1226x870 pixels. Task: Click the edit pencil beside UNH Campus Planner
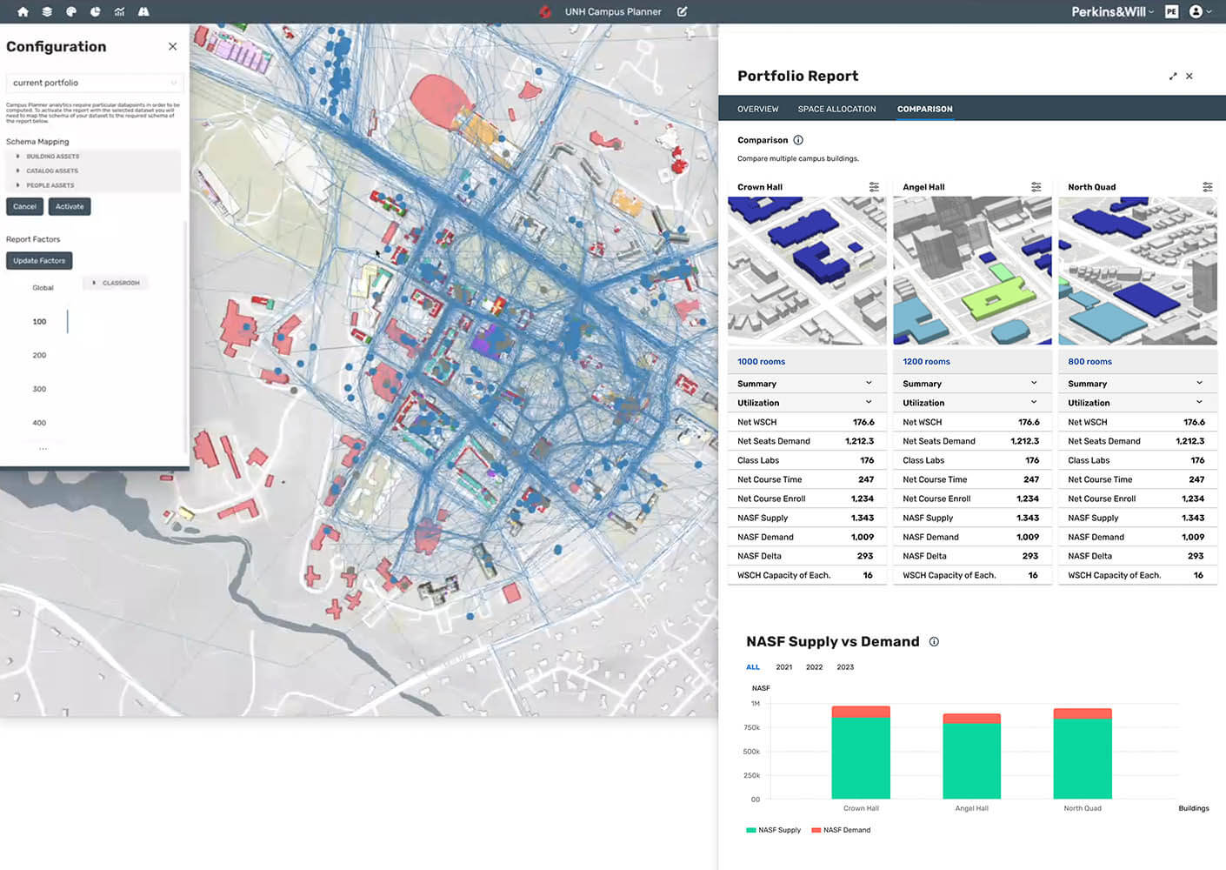683,11
